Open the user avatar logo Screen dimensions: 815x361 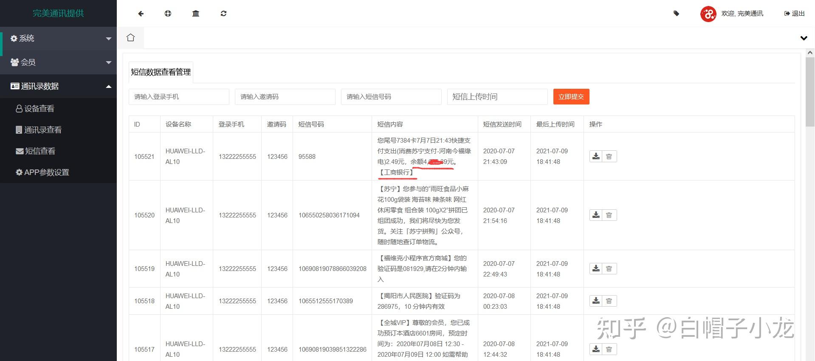click(708, 14)
